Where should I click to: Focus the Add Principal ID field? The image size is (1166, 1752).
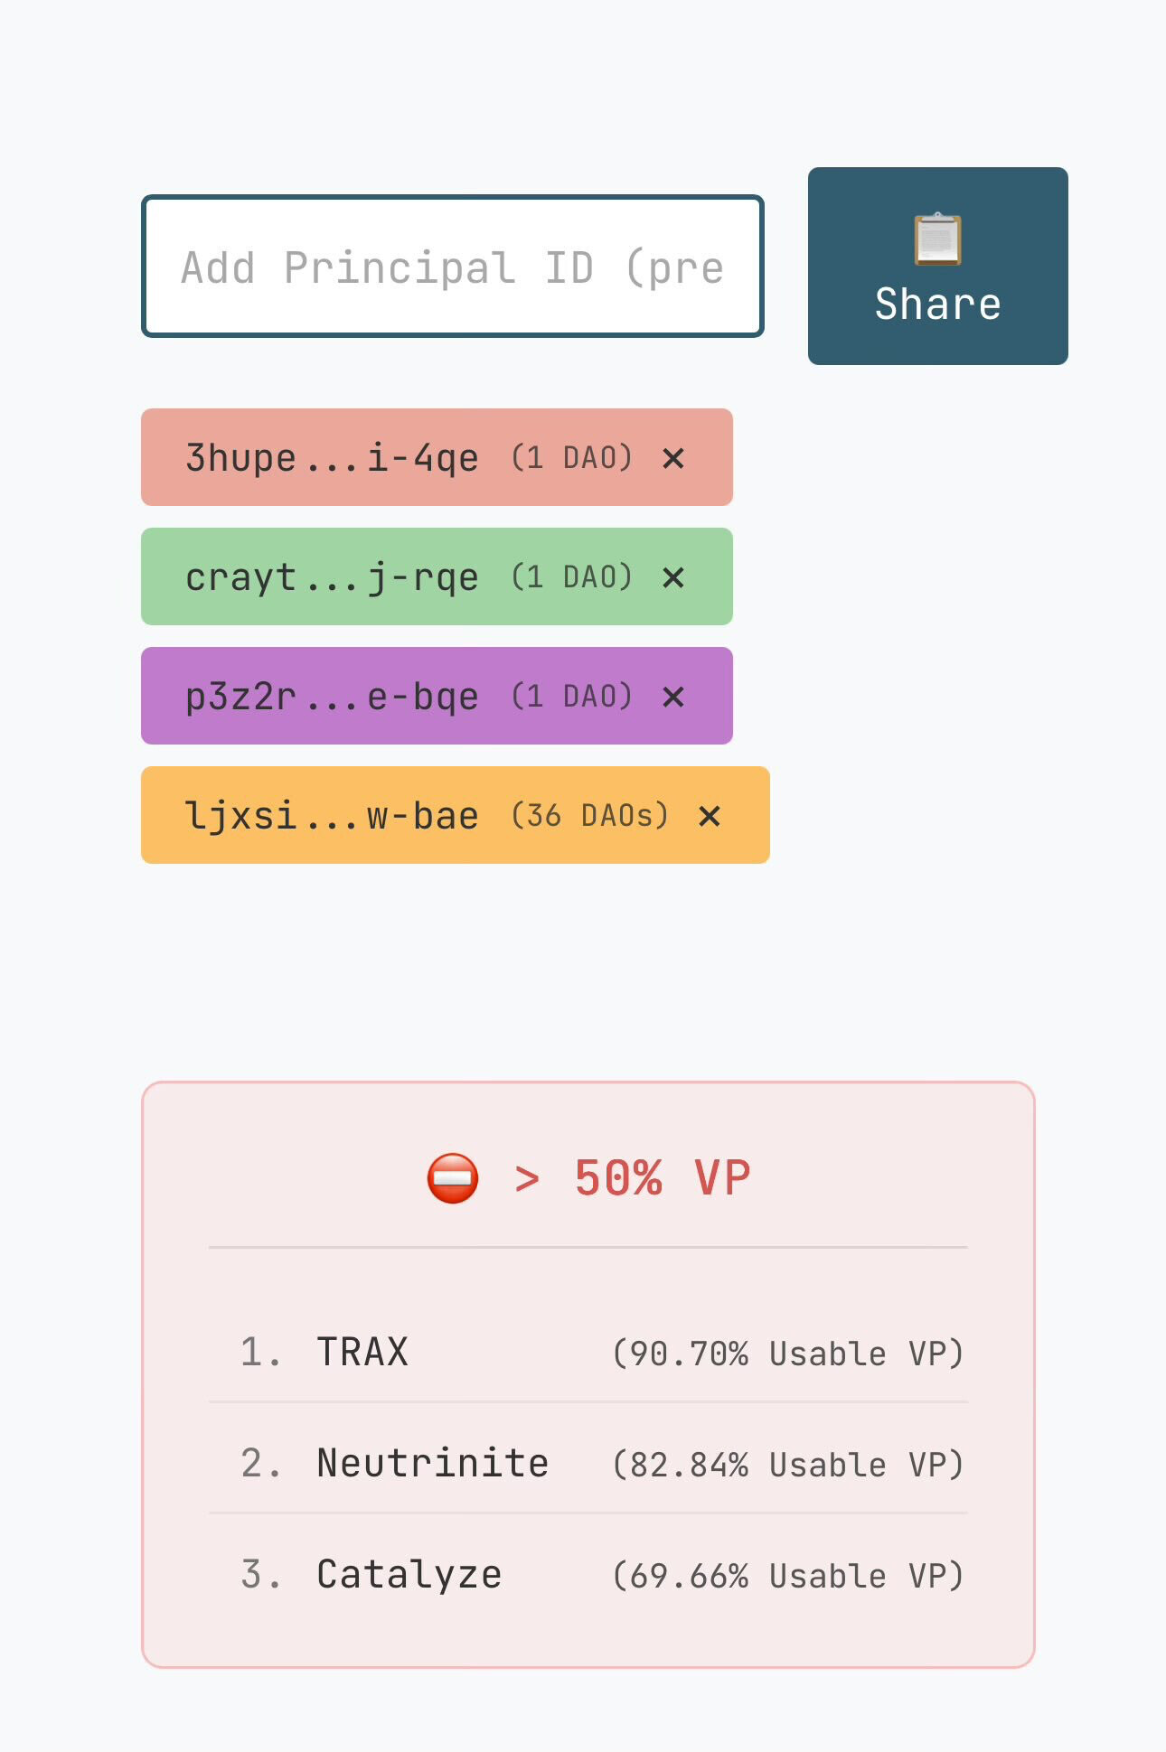[x=453, y=267]
